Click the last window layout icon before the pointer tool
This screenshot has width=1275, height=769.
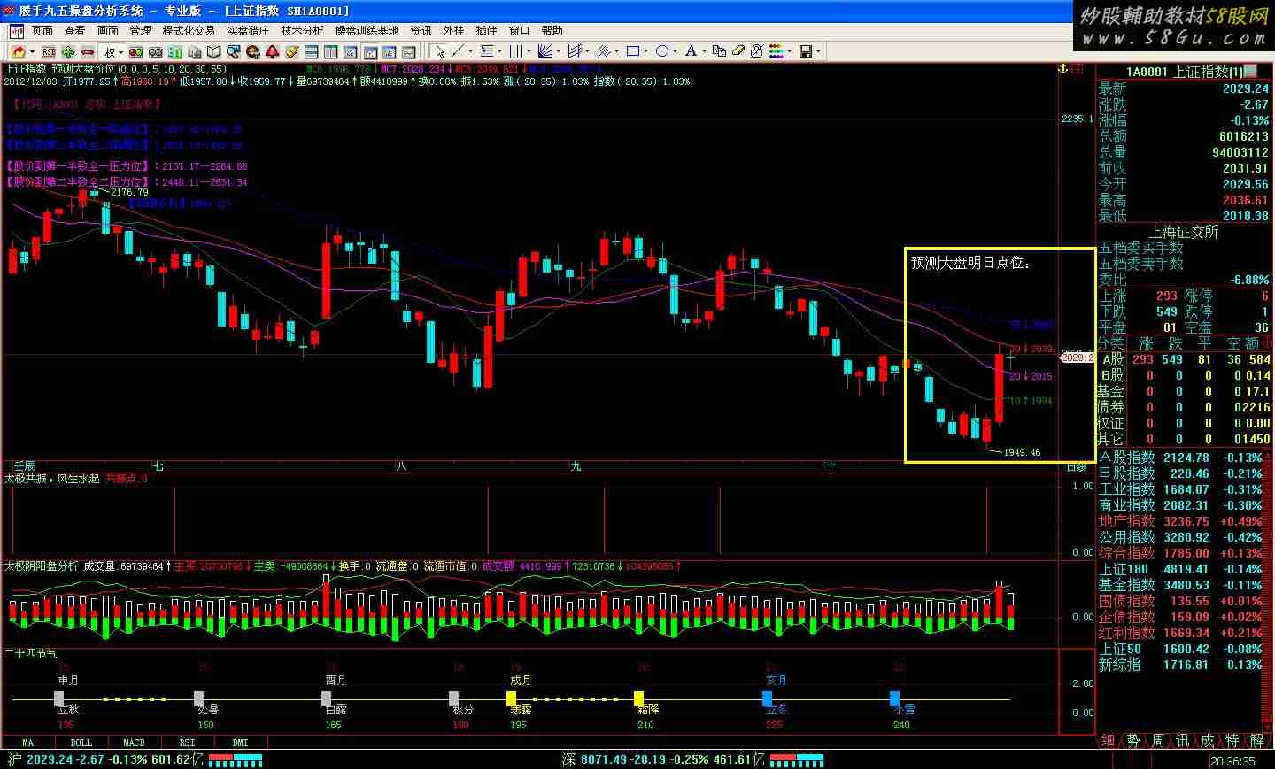(x=408, y=52)
